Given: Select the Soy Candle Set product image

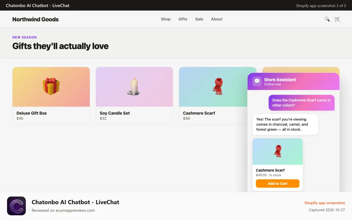Looking at the screenshot, I should point(134,87).
